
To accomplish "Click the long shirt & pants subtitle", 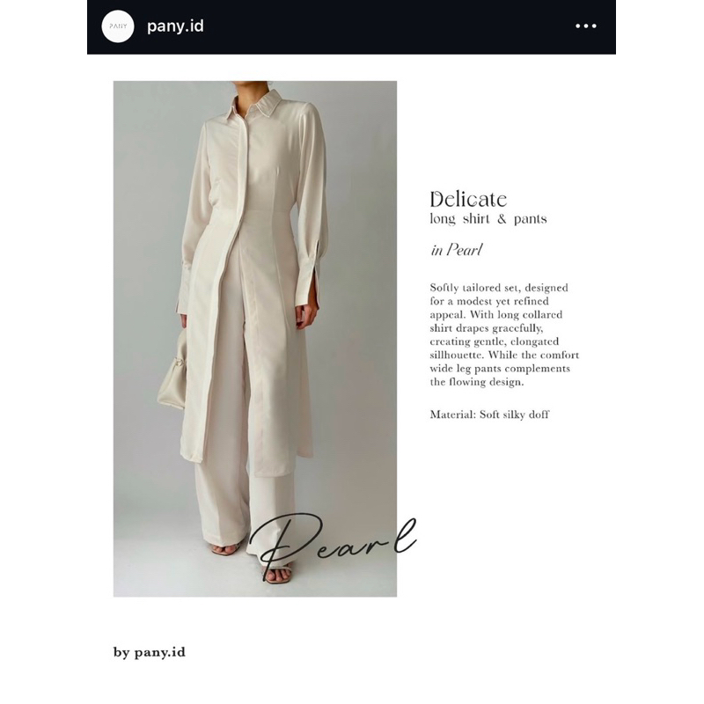I will coord(488,218).
